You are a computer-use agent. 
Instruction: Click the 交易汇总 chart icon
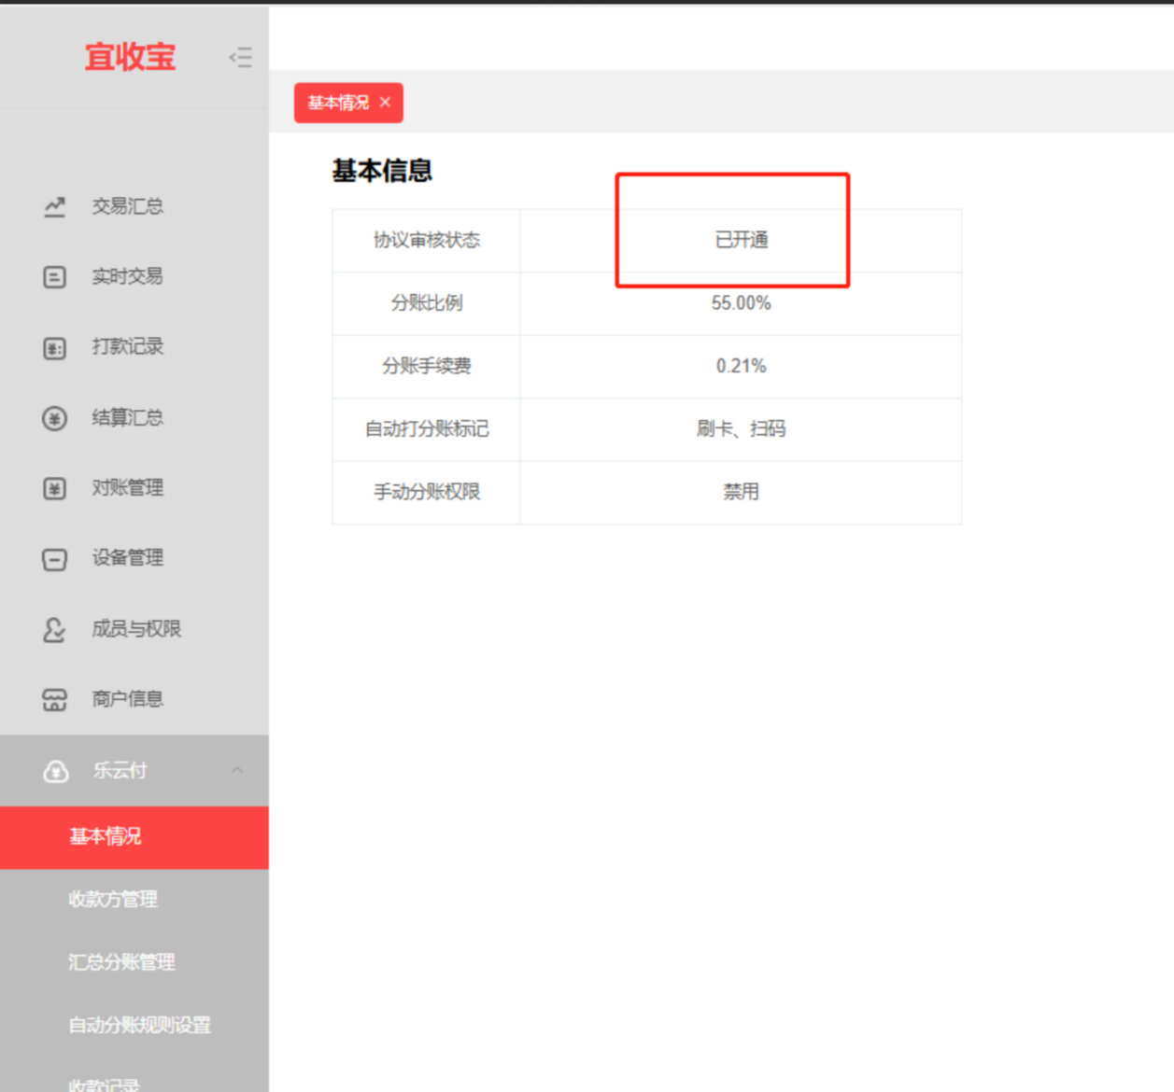click(x=55, y=207)
